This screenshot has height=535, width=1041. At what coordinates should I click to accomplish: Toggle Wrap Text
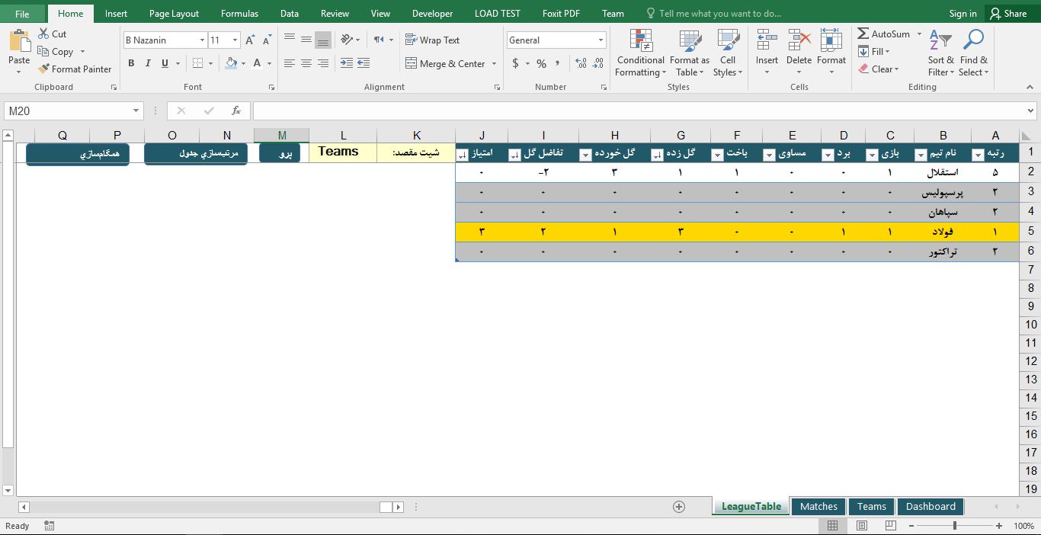pos(433,40)
